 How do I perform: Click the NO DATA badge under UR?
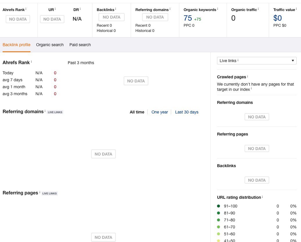(52, 19)
